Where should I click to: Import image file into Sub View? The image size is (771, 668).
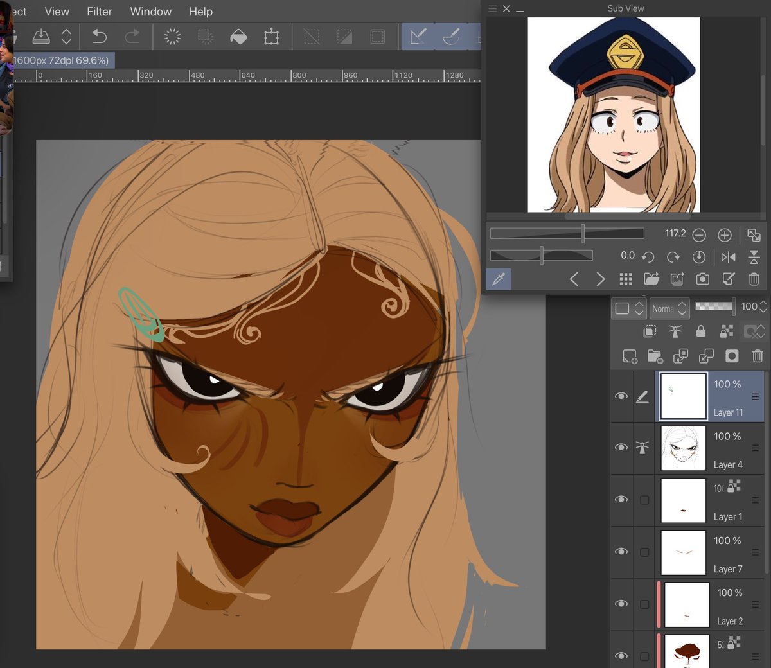point(651,279)
